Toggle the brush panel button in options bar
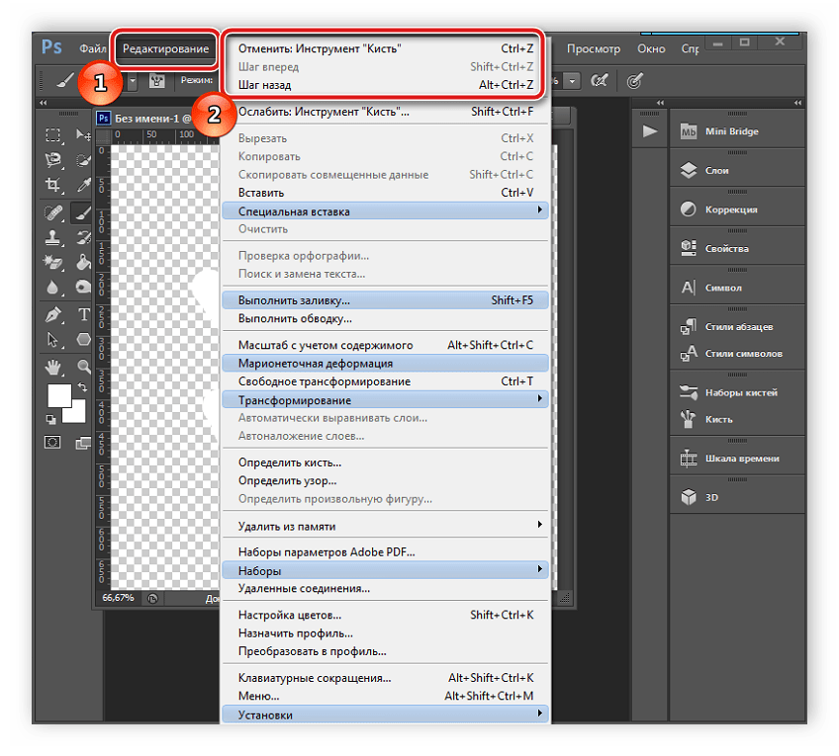The height and width of the screenshot is (756, 839). (156, 80)
